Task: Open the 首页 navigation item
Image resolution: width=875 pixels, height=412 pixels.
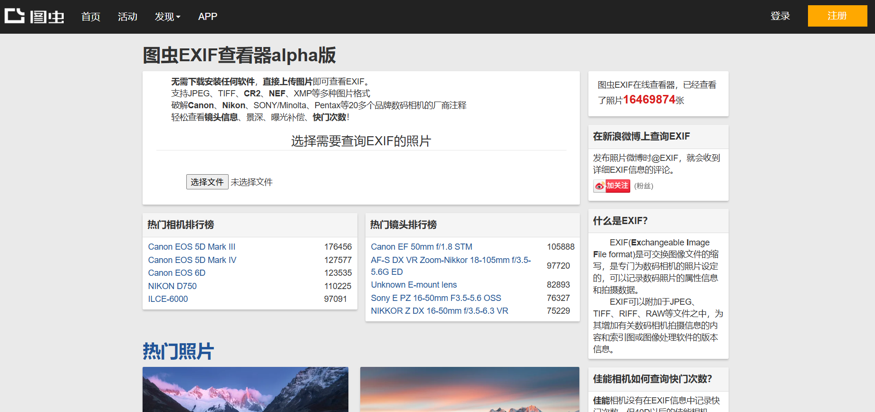Action: coord(91,17)
